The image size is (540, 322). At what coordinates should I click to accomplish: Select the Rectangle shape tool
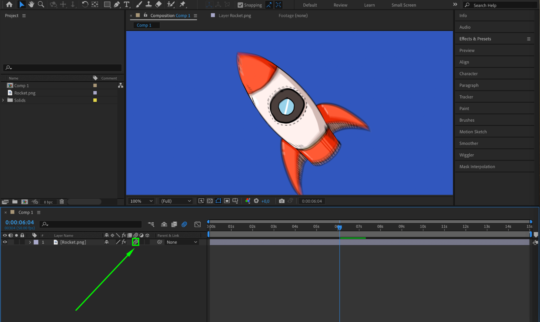click(107, 4)
